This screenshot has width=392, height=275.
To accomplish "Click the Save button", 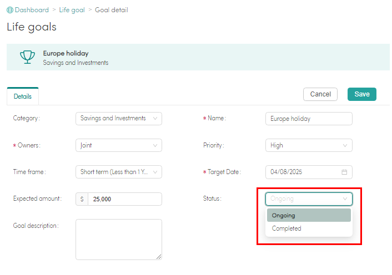I will [362, 94].
